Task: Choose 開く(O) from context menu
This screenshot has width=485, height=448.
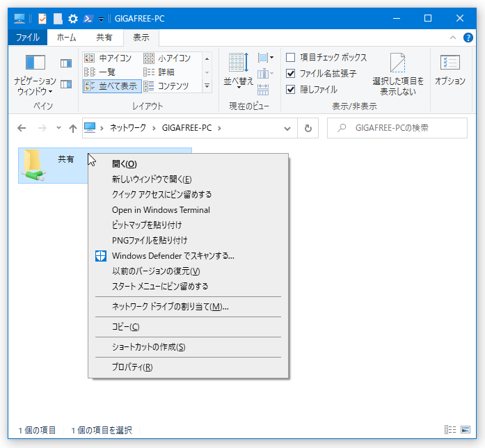Action: [188, 164]
